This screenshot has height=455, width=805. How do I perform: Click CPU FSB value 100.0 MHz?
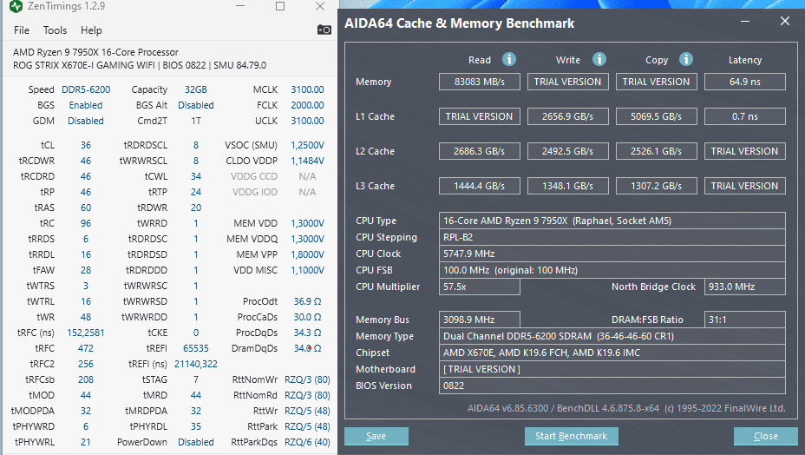(x=612, y=270)
